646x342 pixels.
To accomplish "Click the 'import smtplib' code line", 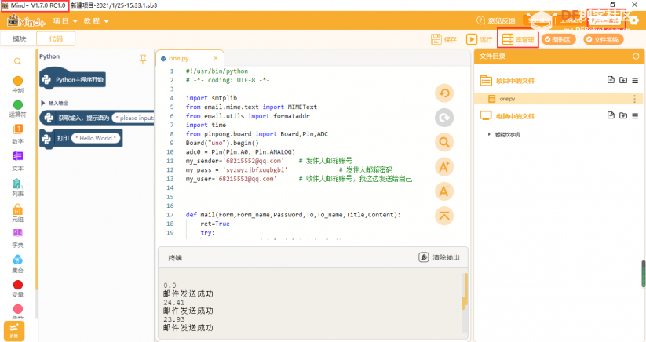I will point(211,98).
